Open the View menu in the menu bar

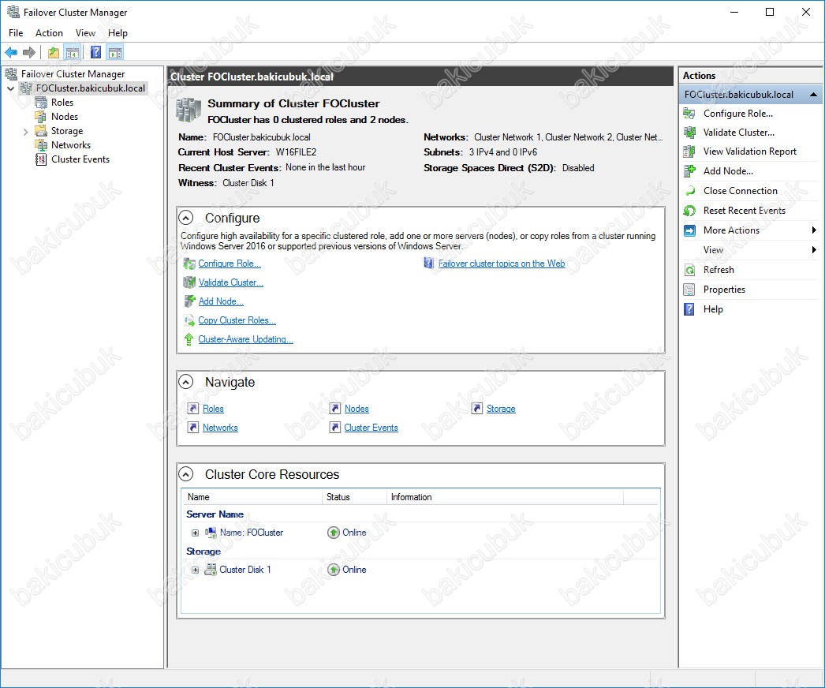(85, 32)
